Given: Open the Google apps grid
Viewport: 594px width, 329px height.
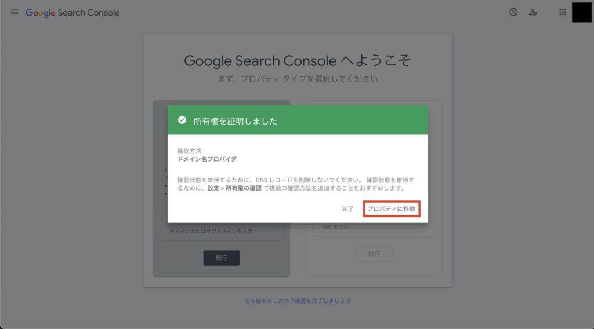Looking at the screenshot, I should [563, 13].
